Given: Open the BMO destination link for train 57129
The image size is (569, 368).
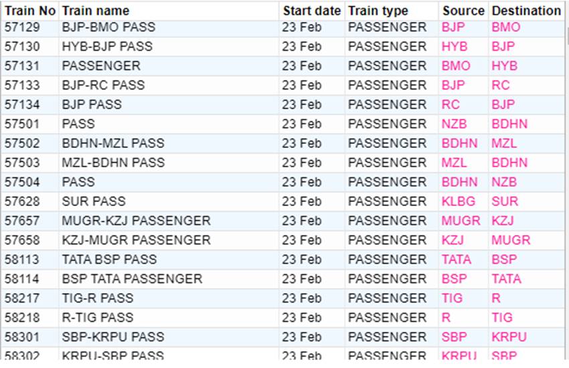Looking at the screenshot, I should (x=506, y=27).
